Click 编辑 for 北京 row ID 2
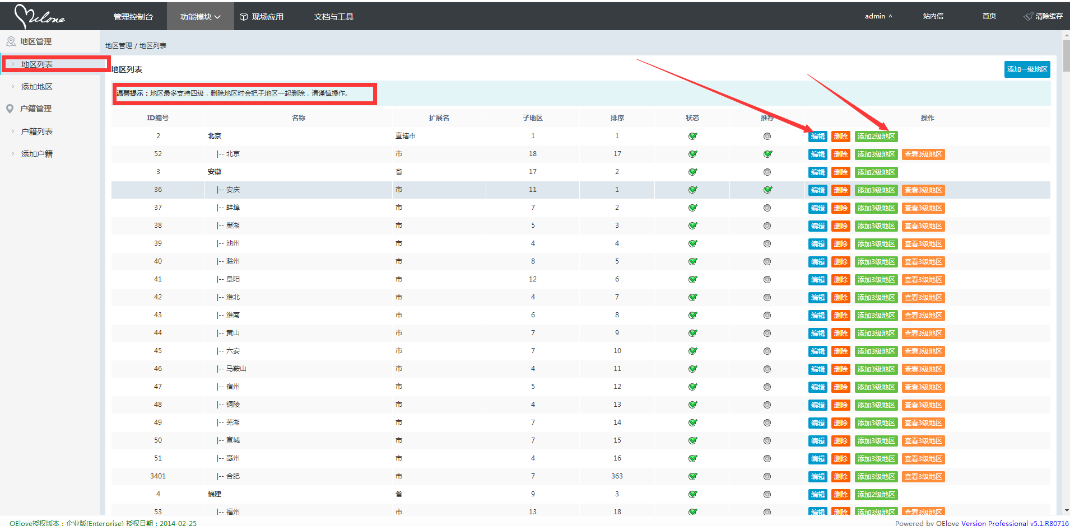 [818, 137]
